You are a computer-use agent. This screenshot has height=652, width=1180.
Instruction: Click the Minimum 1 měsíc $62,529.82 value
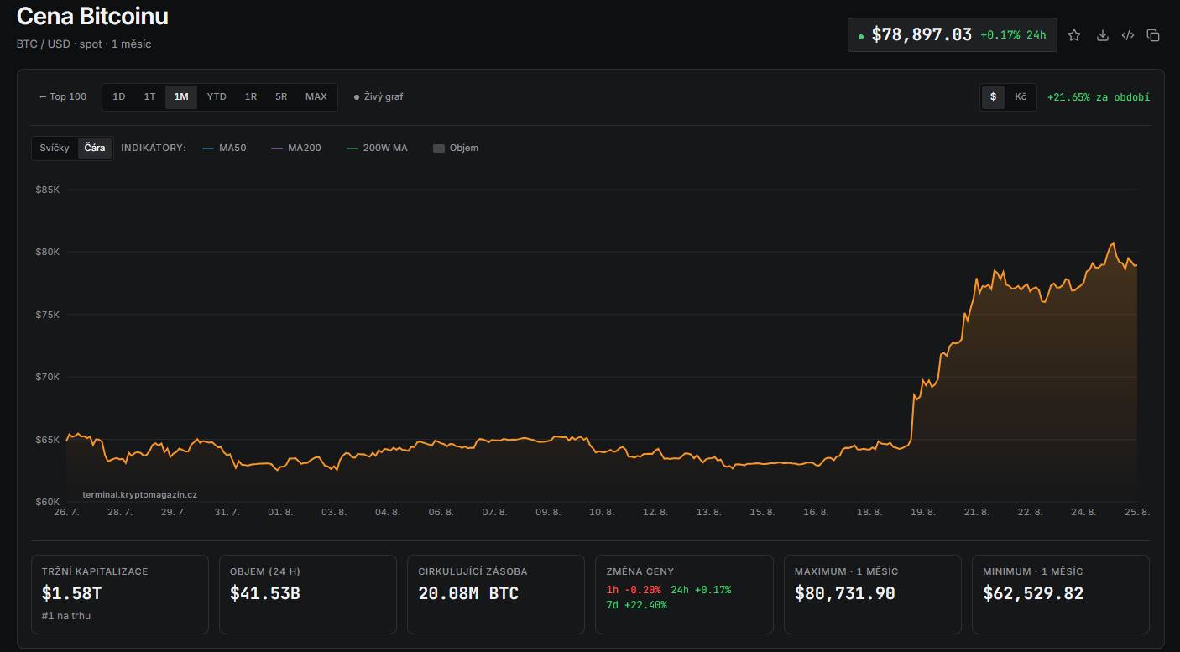(1033, 593)
